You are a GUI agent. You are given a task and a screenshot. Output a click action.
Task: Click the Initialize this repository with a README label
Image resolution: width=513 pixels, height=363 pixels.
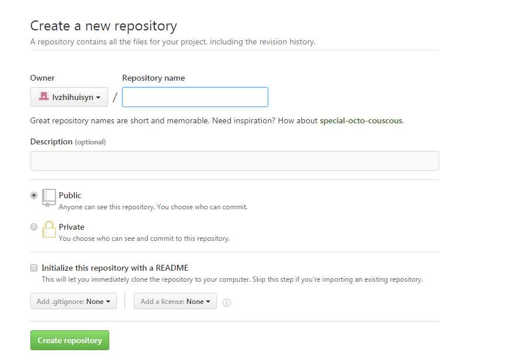[115, 268]
